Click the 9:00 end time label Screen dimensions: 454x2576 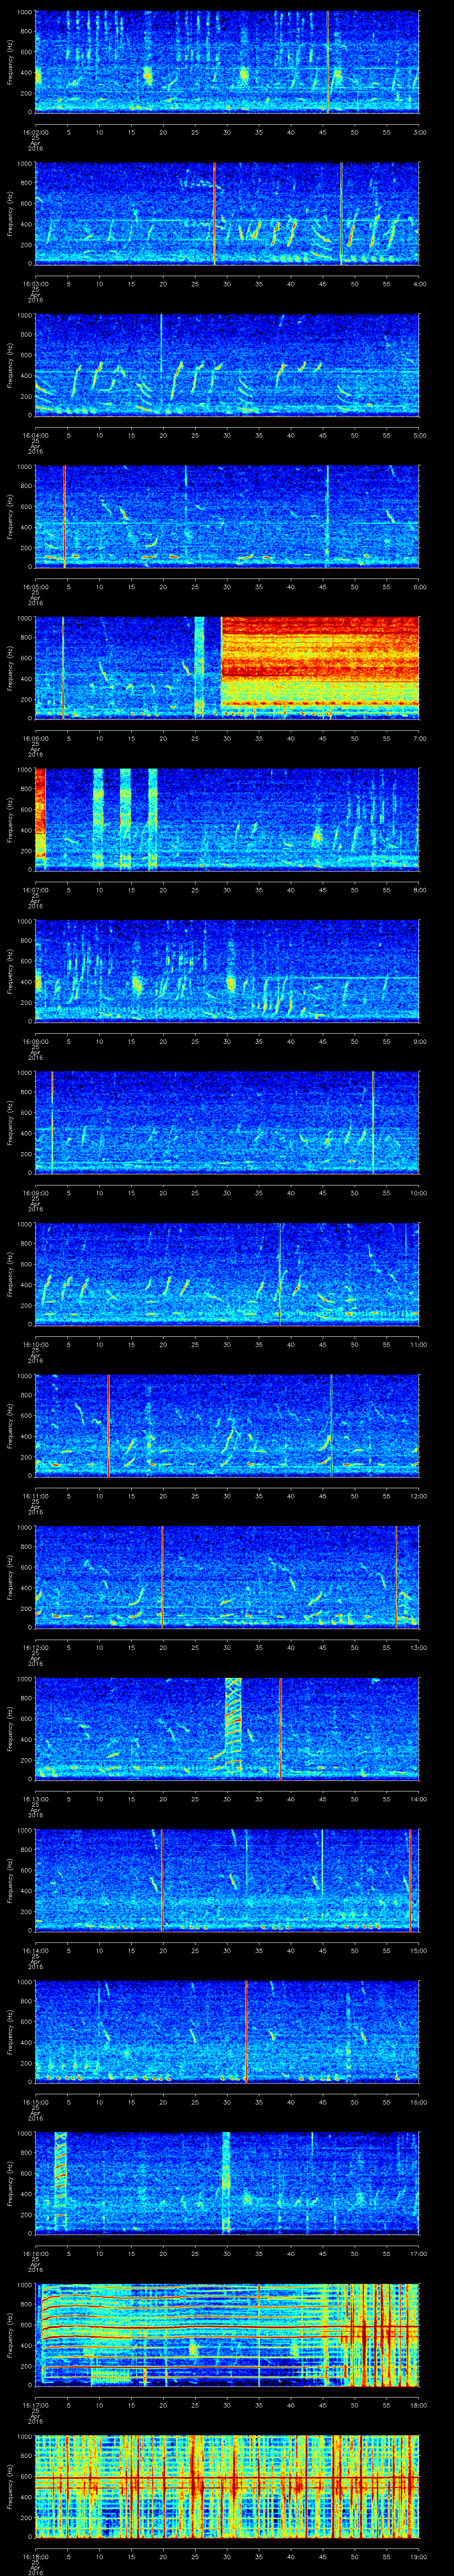[x=419, y=1041]
